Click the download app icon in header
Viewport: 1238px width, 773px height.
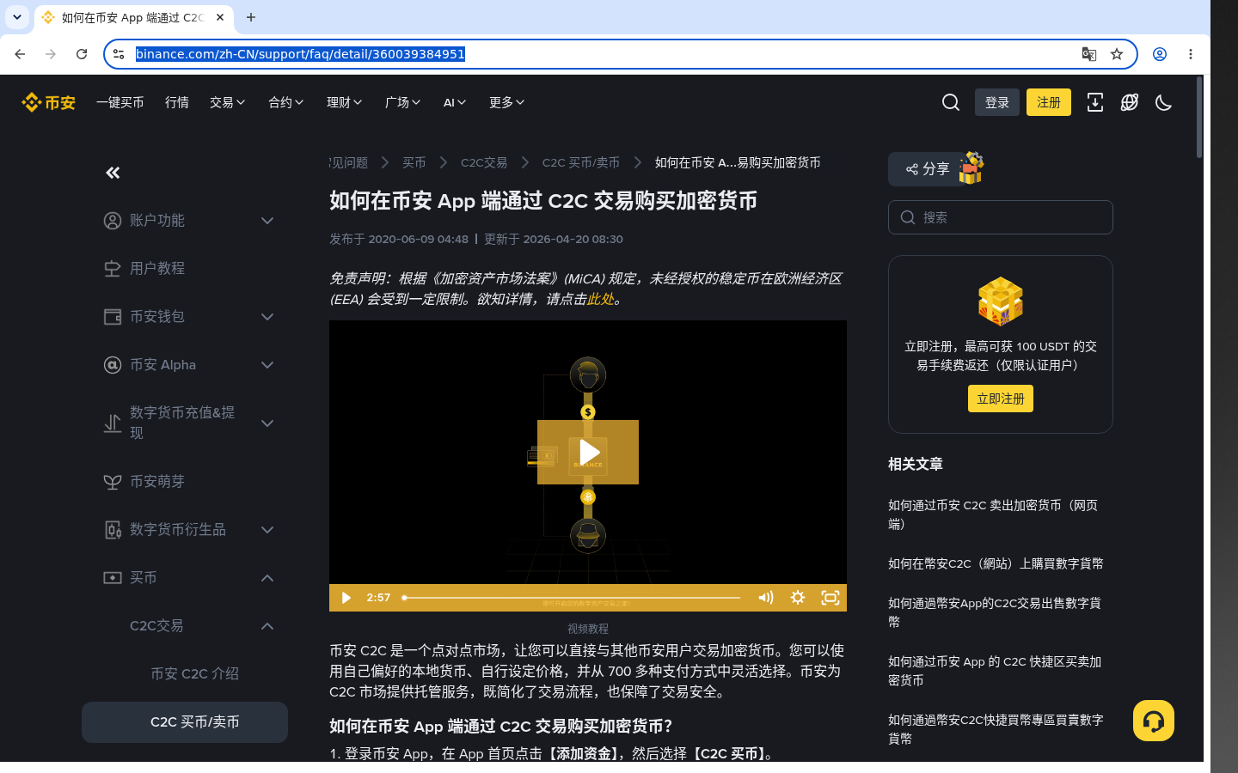pos(1095,102)
